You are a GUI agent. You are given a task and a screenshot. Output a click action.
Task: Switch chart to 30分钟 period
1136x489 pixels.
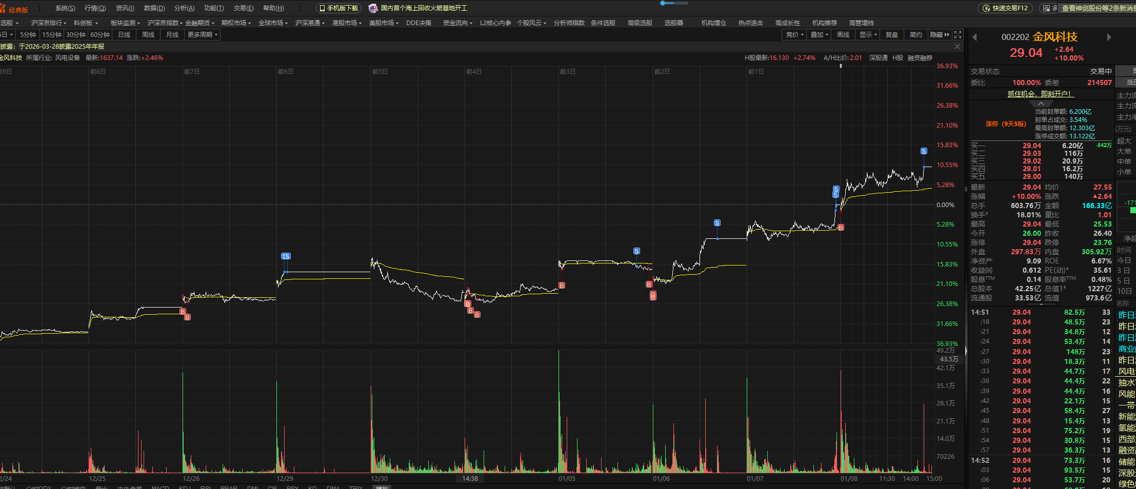(x=76, y=35)
